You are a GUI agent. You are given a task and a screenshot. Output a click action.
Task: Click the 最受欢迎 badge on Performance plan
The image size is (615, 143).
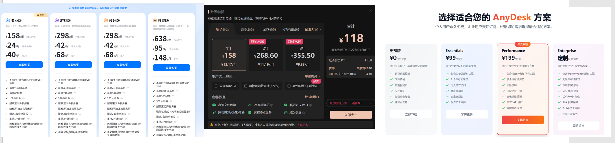[523, 44]
